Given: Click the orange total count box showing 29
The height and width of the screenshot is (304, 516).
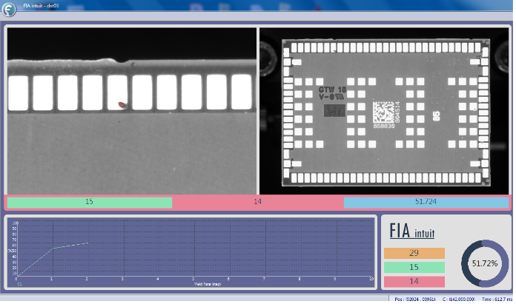Looking at the screenshot, I should 414,253.
